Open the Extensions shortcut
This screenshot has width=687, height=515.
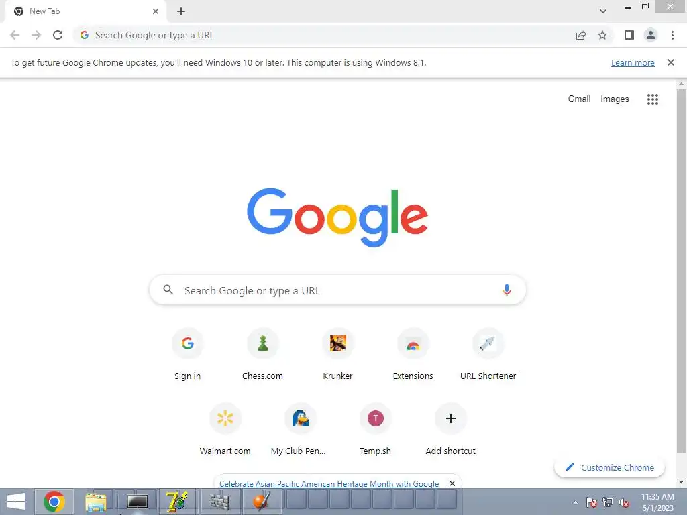[x=413, y=354]
